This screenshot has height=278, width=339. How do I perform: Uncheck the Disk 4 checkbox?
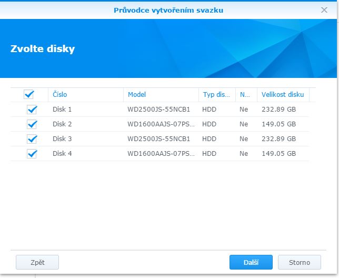tap(32, 154)
